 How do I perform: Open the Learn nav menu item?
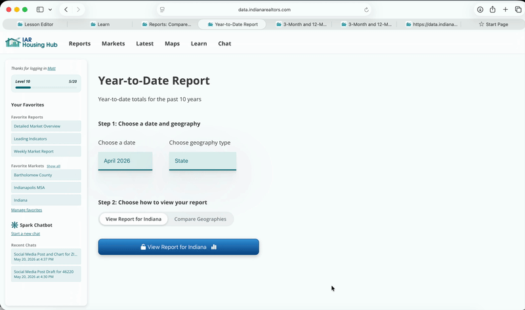point(199,43)
